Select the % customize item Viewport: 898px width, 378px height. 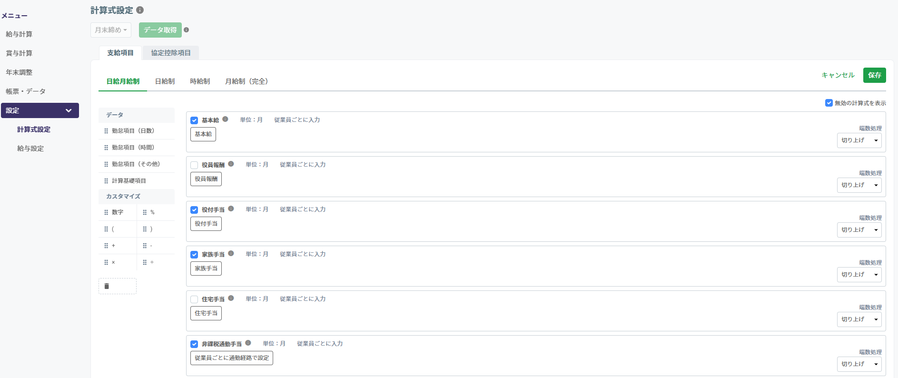[x=156, y=212]
